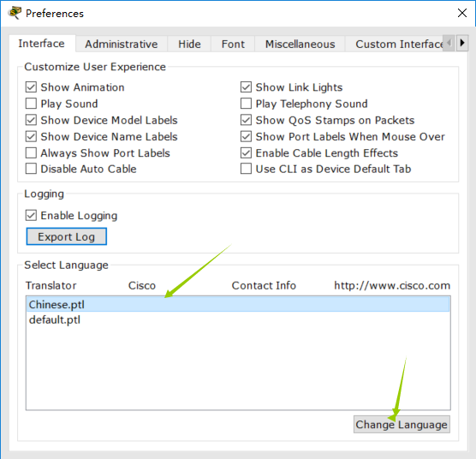Click the left tab scroll arrow
476x459 pixels.
coord(449,43)
